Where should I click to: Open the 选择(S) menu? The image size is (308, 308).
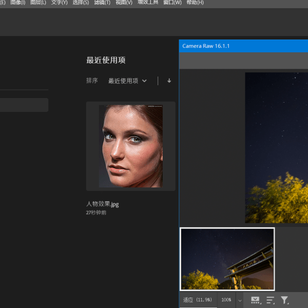tap(81, 3)
